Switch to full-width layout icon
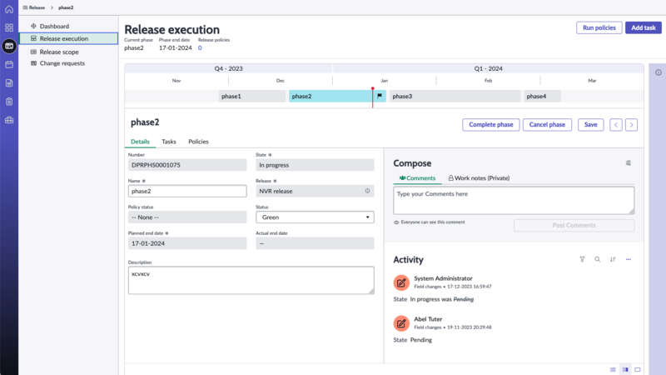This screenshot has height=375, width=666. 638,369
